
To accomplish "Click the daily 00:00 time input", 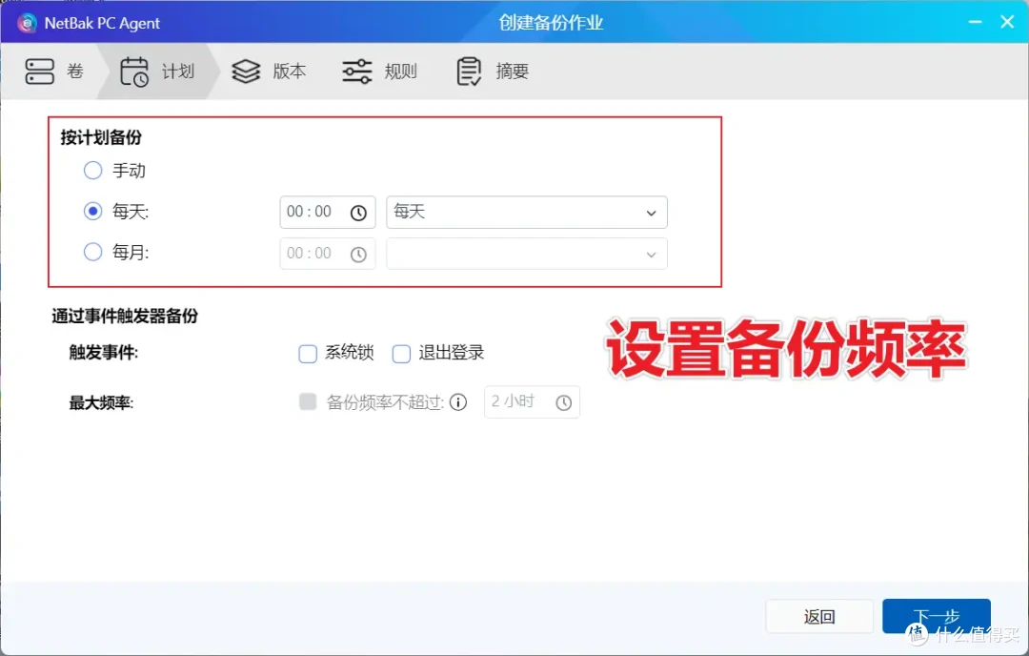I will [328, 212].
